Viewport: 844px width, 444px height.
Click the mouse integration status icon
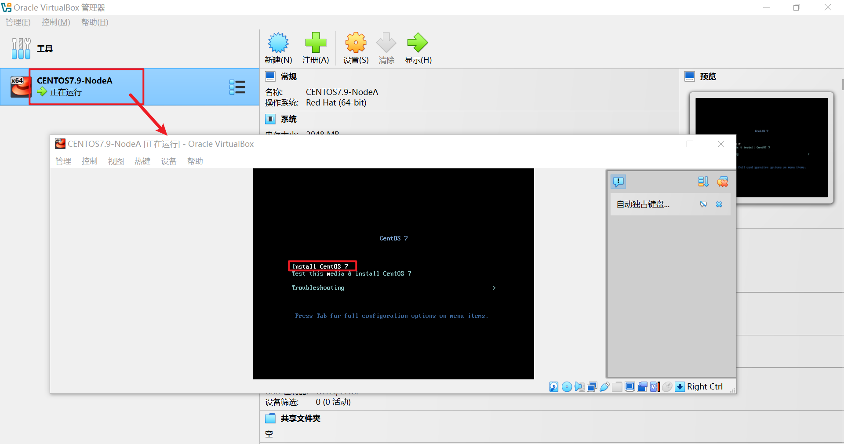click(x=667, y=386)
